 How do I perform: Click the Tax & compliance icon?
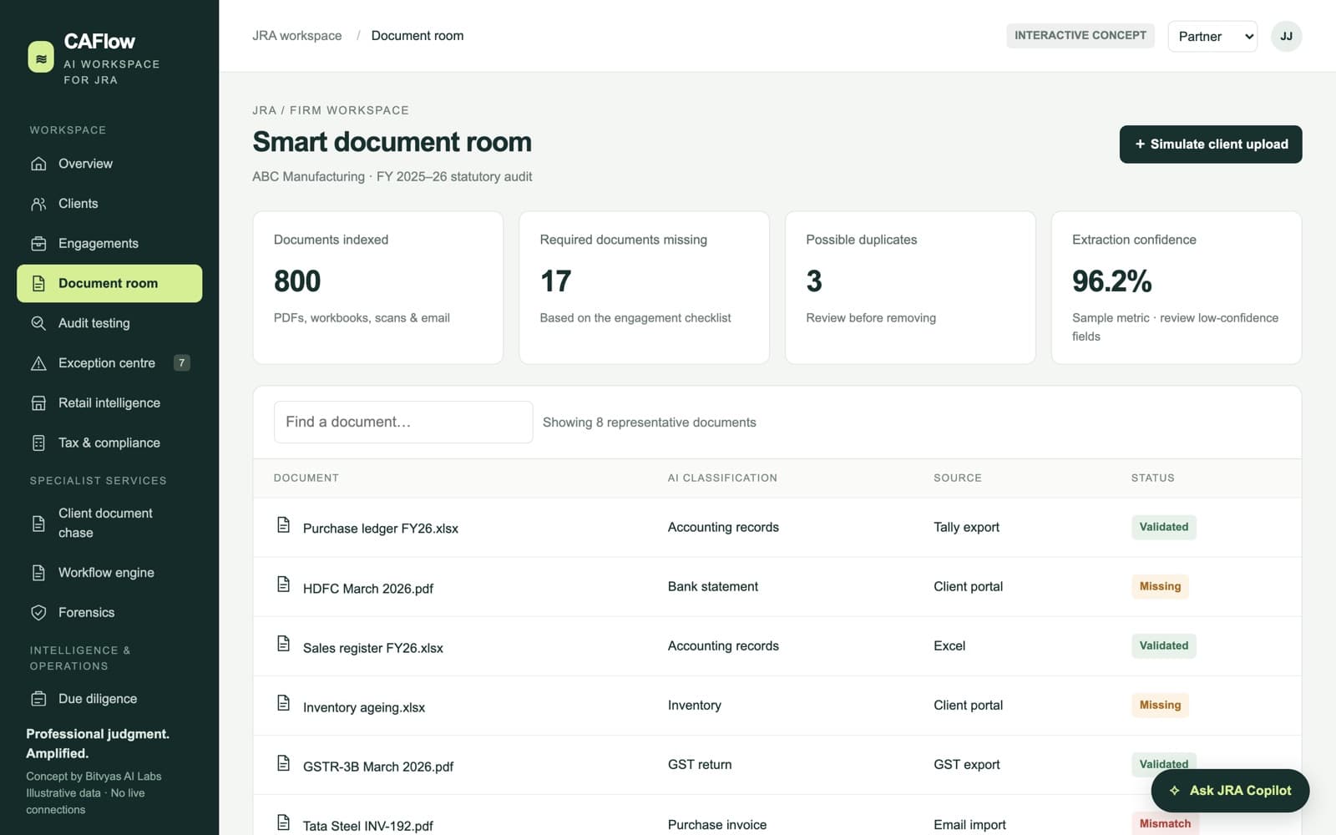(x=38, y=443)
